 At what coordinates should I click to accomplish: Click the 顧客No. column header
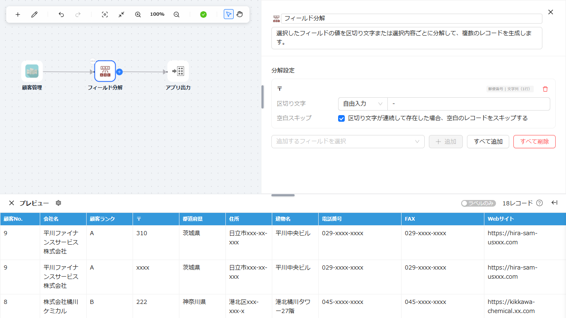[x=20, y=219]
